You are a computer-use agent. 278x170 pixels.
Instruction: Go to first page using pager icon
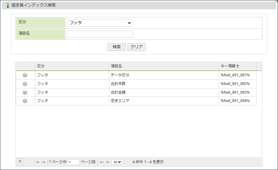(x=37, y=162)
